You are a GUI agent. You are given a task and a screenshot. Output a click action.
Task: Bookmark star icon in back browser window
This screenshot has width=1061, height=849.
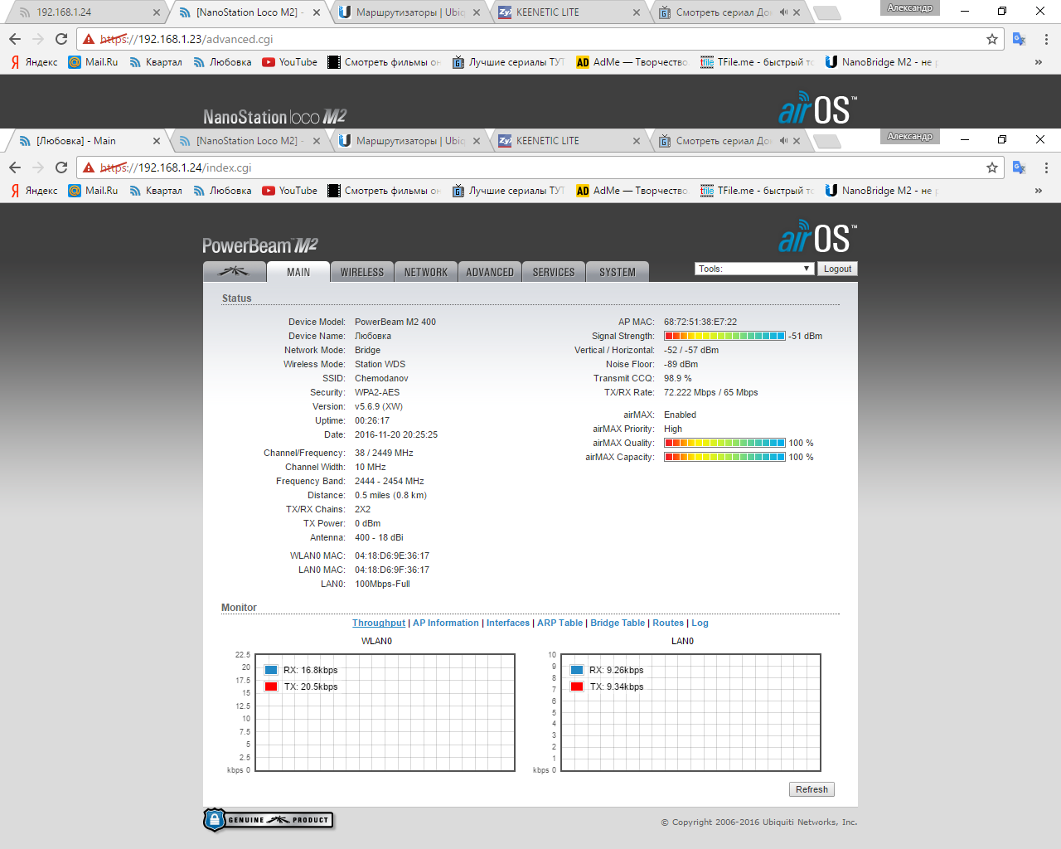[x=992, y=39]
